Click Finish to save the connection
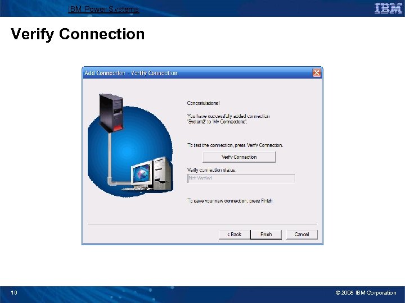The width and height of the screenshot is (405, 303). point(266,235)
